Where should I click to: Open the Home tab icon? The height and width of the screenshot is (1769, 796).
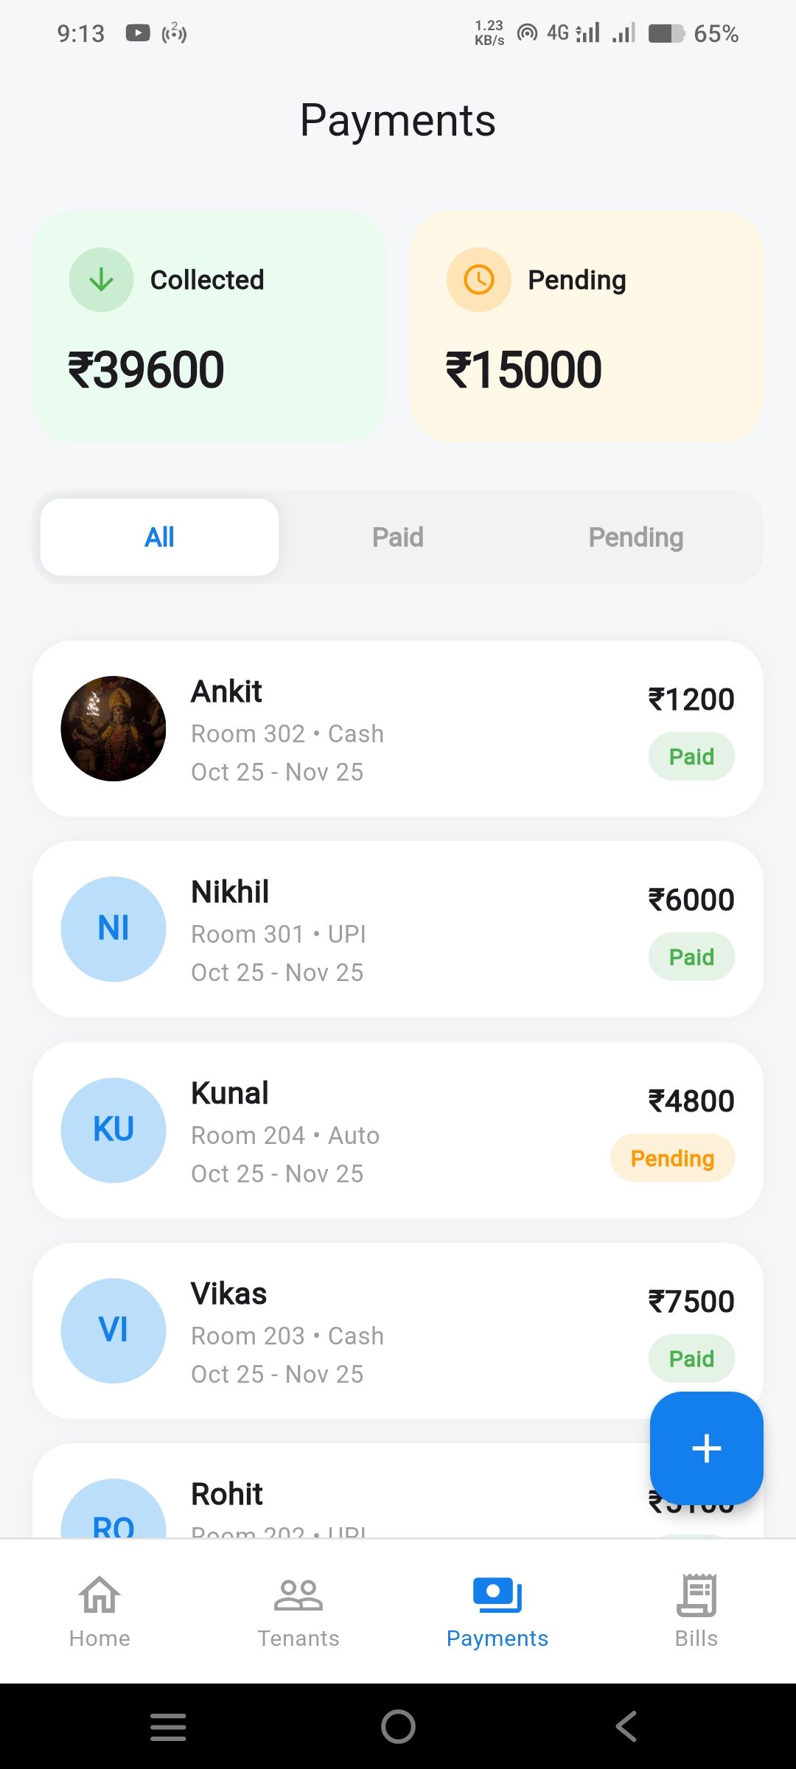[99, 1595]
